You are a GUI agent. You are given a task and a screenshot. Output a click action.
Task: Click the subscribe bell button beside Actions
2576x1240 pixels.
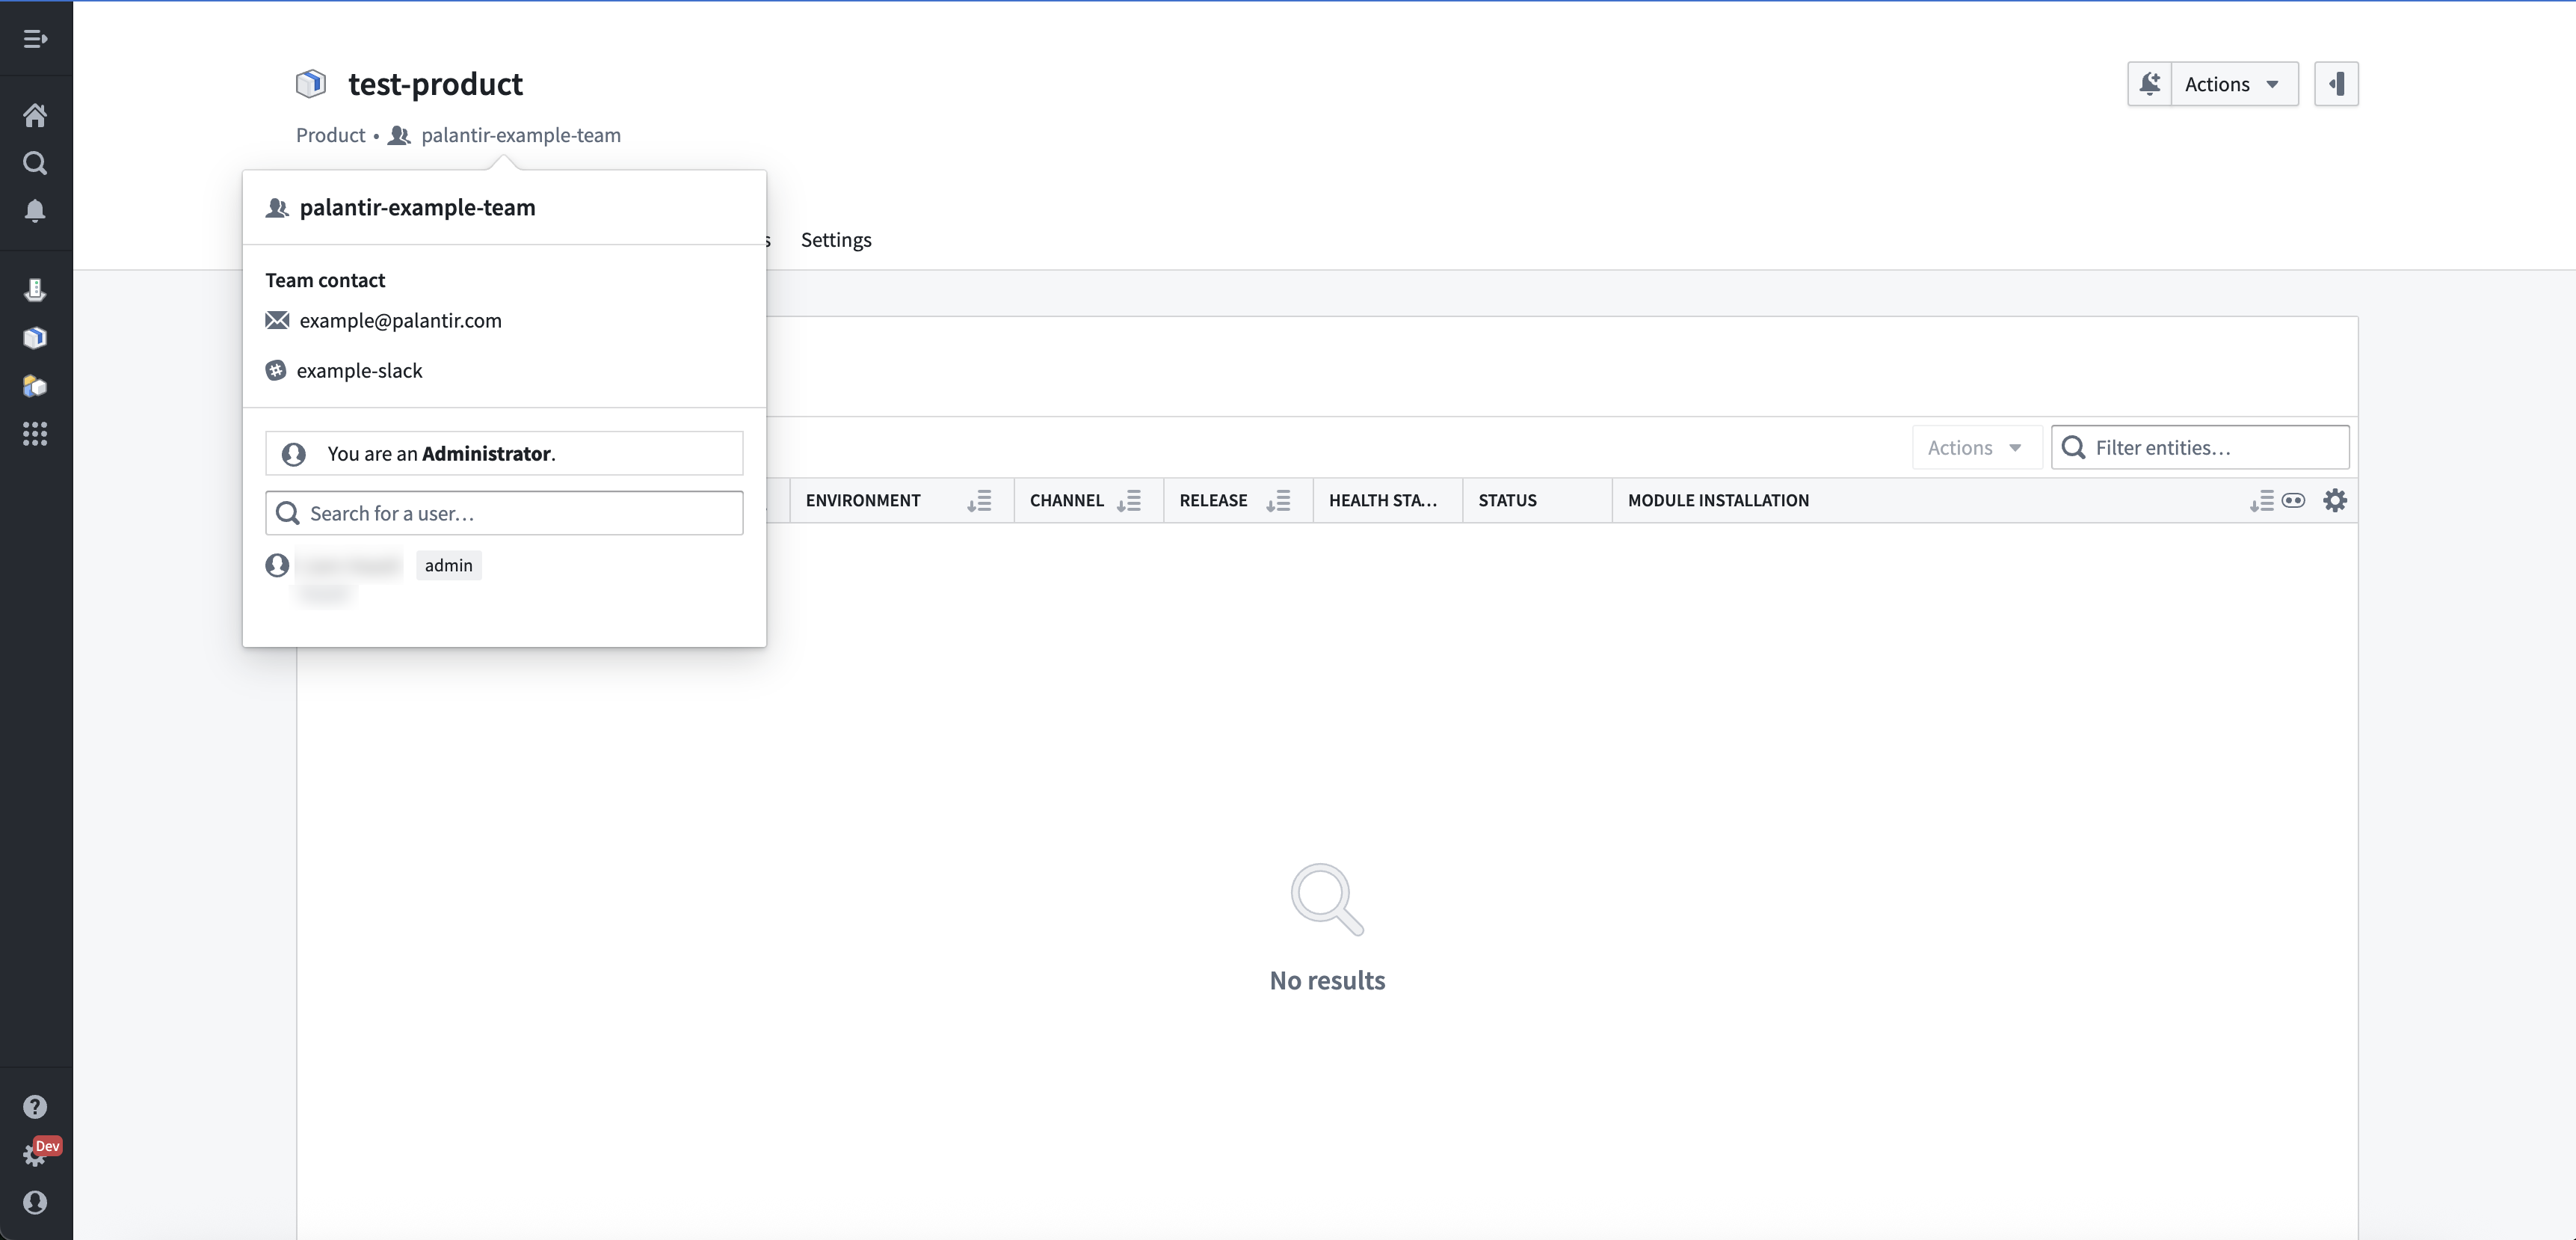coord(2149,84)
